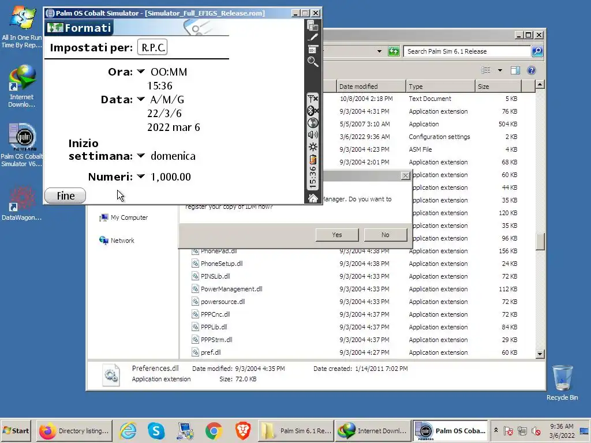591x443 pixels.
Task: Click Yes in the IDM registration dialog
Action: coord(337,235)
